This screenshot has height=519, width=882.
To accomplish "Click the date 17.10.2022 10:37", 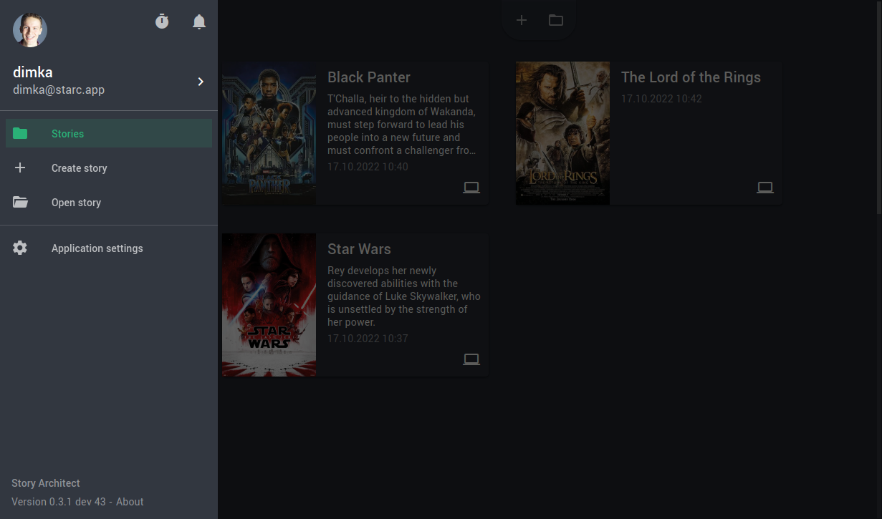I will pos(368,339).
